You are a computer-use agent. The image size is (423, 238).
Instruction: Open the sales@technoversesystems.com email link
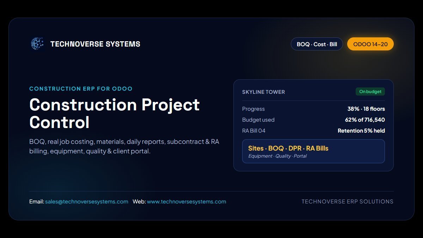pos(87,202)
